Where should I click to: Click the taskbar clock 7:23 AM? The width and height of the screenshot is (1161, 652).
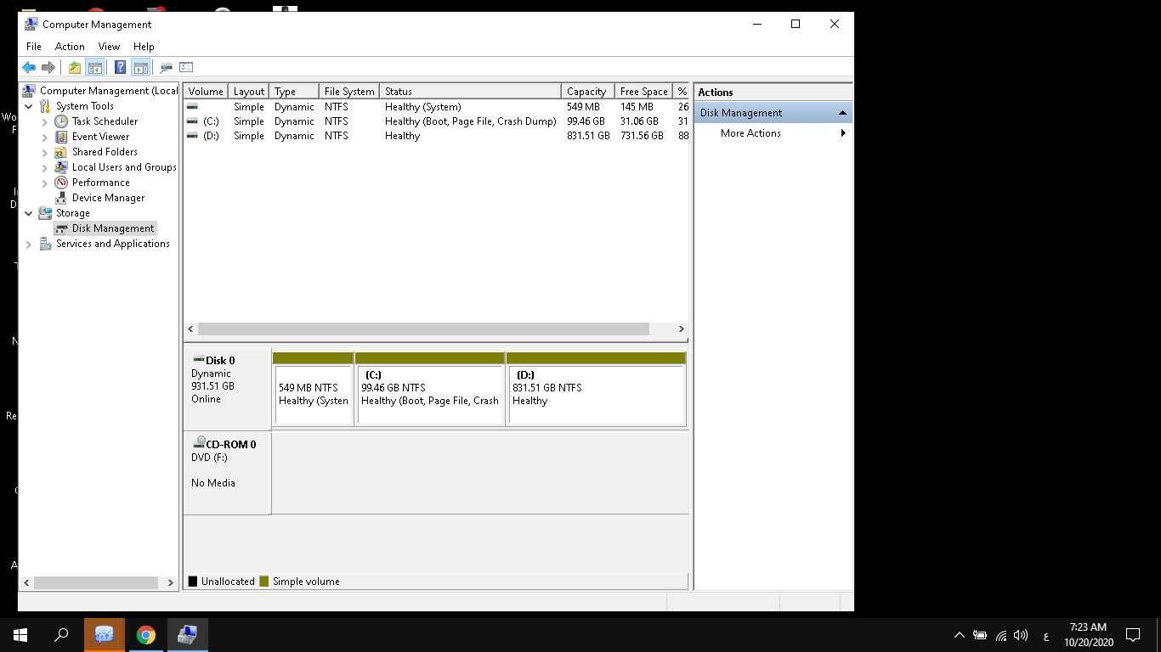1088,627
